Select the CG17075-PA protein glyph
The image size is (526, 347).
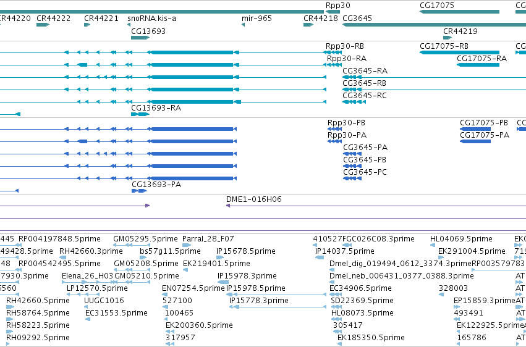click(x=475, y=141)
